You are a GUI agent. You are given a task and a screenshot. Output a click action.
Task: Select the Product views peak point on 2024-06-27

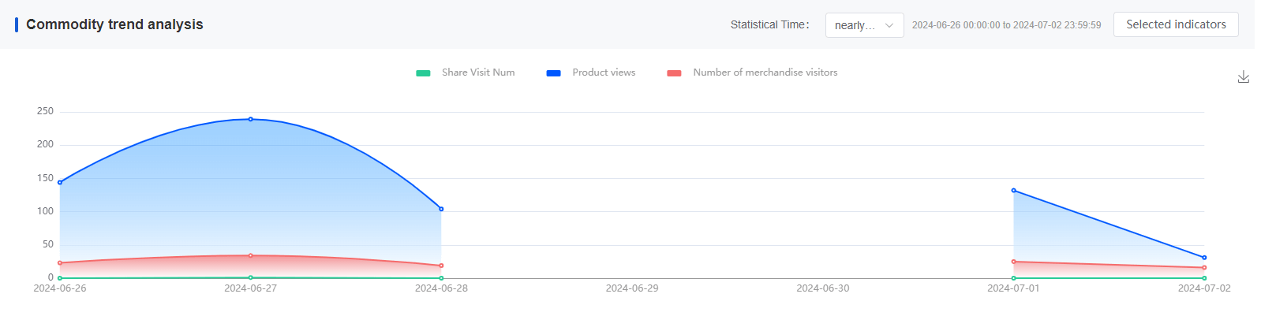click(251, 119)
